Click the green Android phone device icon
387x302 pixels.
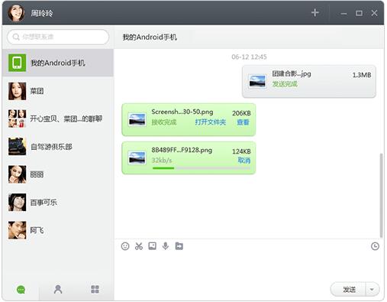[17, 63]
